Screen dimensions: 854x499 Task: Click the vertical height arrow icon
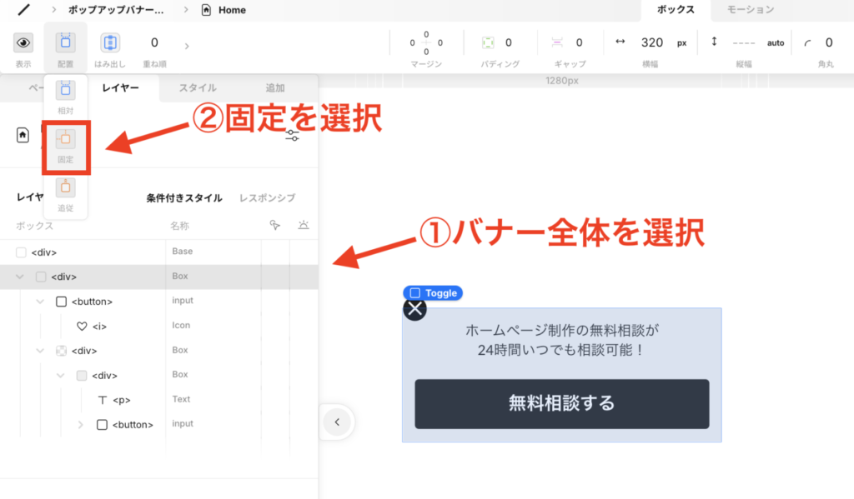pyautogui.click(x=714, y=42)
